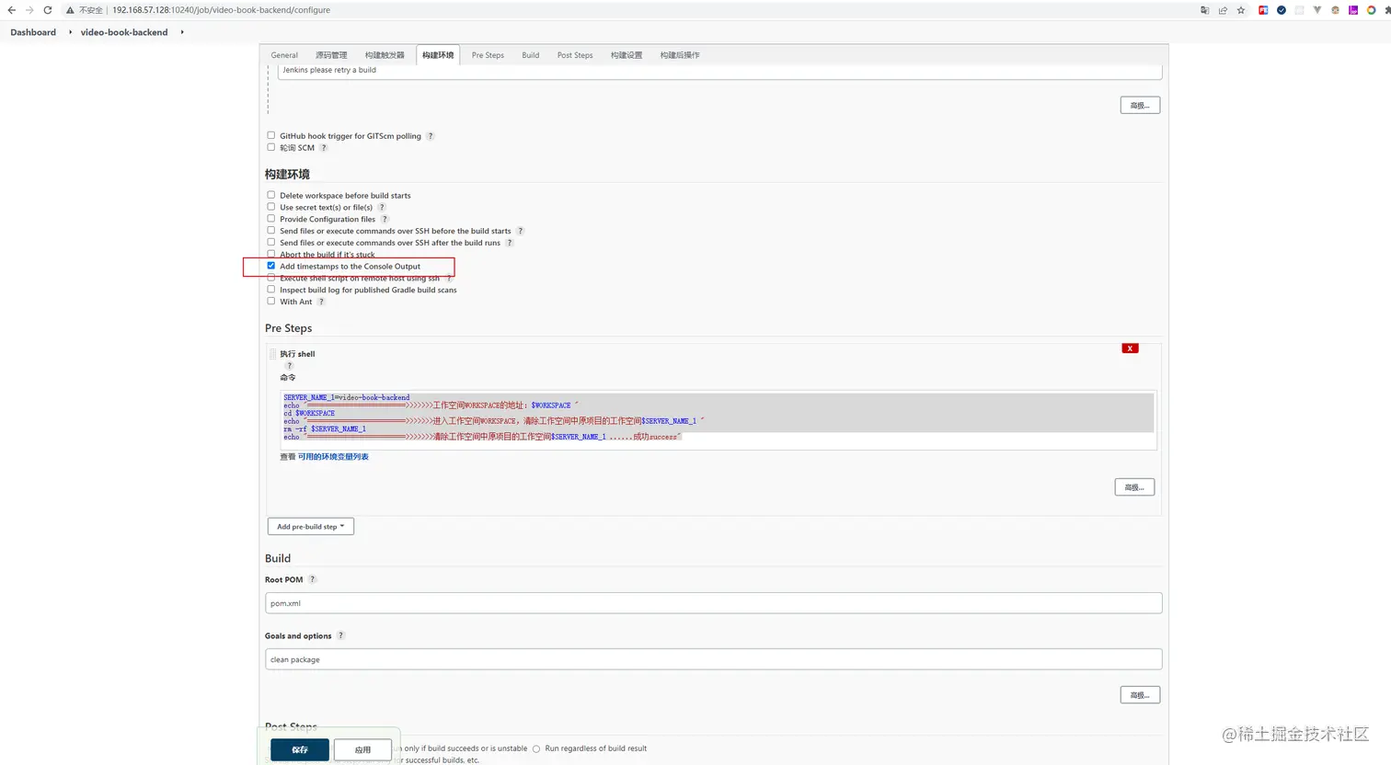Switch to the 构建设置 tab
The image size is (1391, 765).
[627, 55]
